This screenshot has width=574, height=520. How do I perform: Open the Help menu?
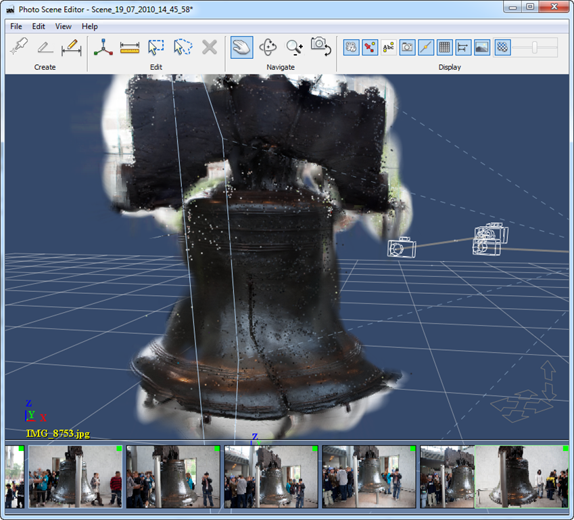pos(89,26)
